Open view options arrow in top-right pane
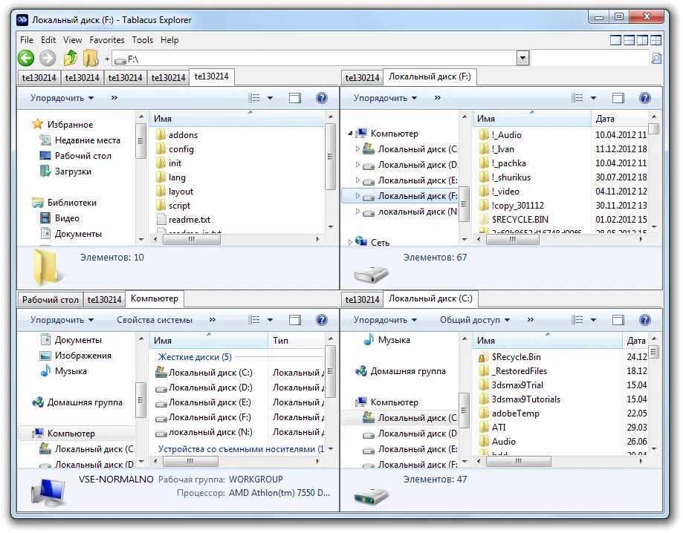The image size is (683, 533). pyautogui.click(x=593, y=98)
